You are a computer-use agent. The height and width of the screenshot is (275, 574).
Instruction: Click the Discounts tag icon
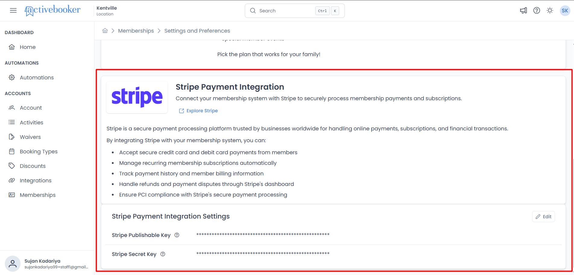coord(12,166)
